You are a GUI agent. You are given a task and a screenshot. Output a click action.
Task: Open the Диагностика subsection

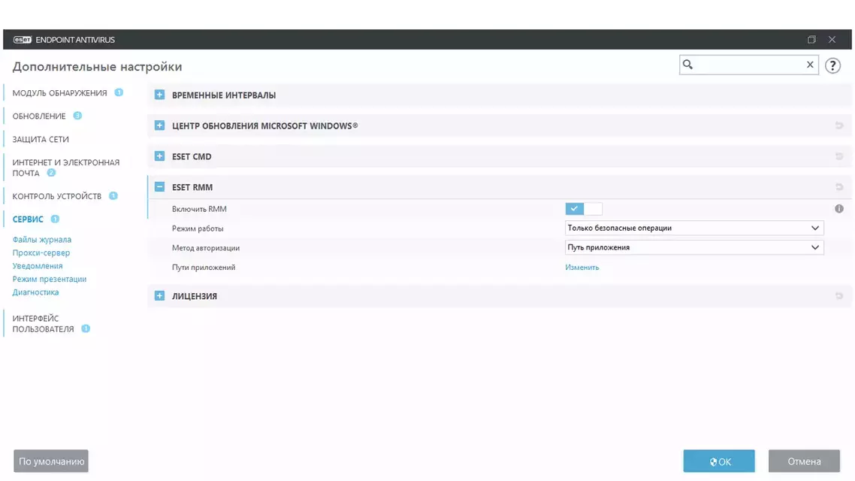click(35, 292)
